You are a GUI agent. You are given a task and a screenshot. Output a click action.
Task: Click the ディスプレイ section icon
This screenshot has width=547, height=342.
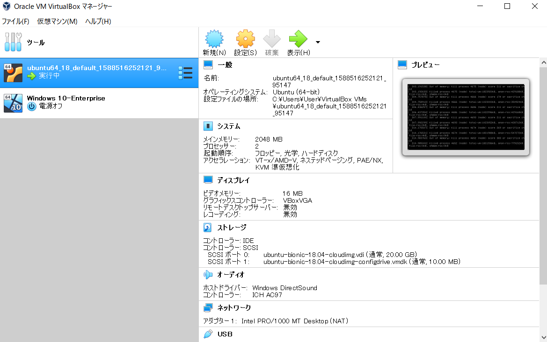click(207, 180)
